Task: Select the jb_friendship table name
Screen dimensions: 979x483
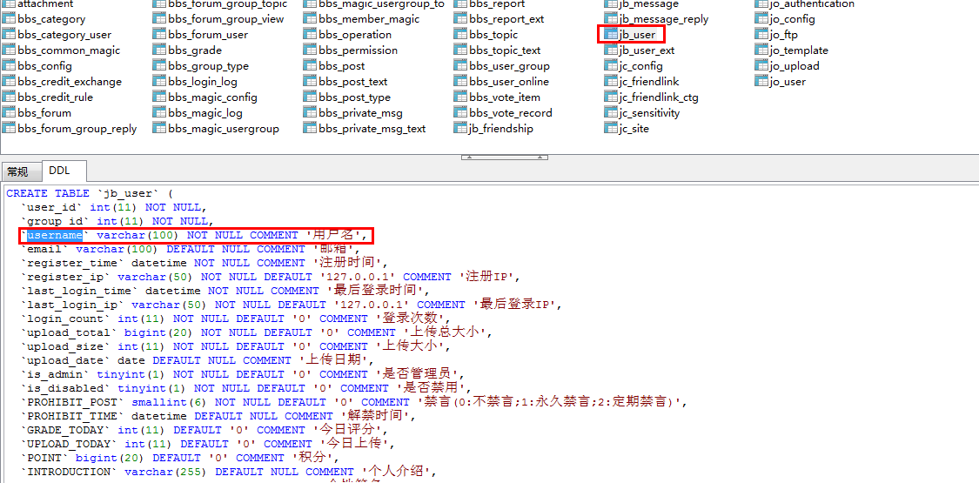Action: point(500,129)
